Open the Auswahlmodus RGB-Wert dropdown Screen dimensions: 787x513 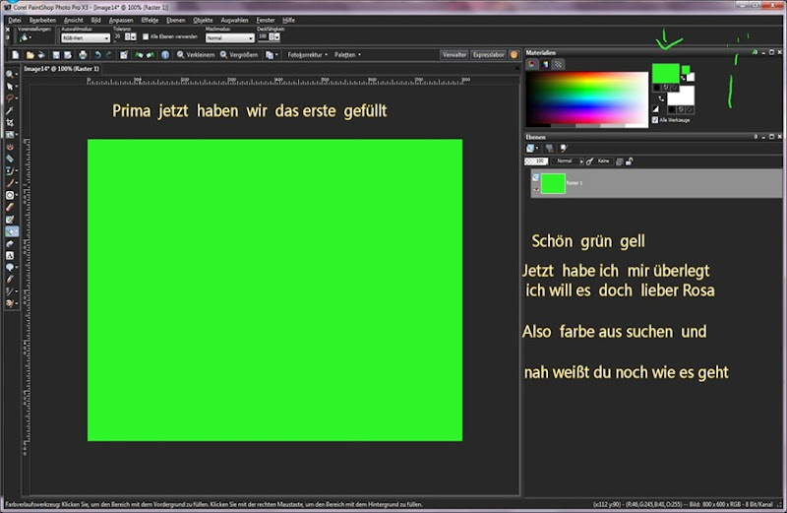[86, 37]
